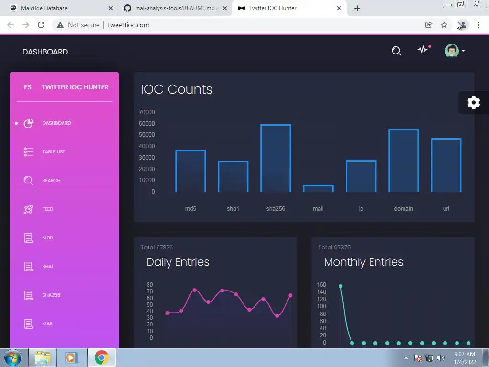Click the sha1 bar in IOC Counts
This screenshot has height=367, width=489.
click(233, 177)
